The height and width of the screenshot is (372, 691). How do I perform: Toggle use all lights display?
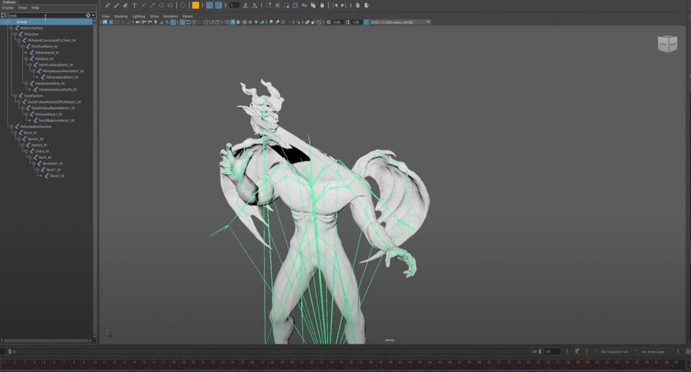point(256,22)
